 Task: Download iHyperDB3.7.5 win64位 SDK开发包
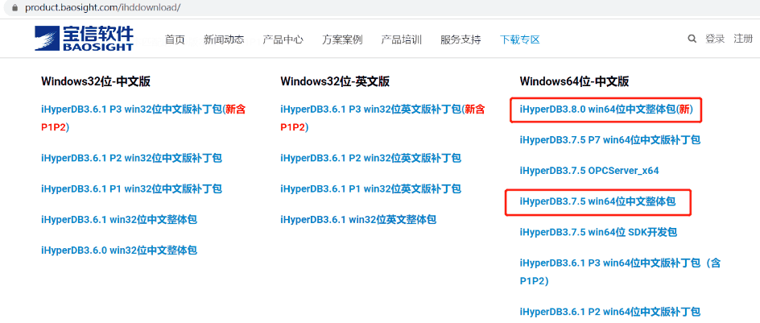tap(598, 232)
